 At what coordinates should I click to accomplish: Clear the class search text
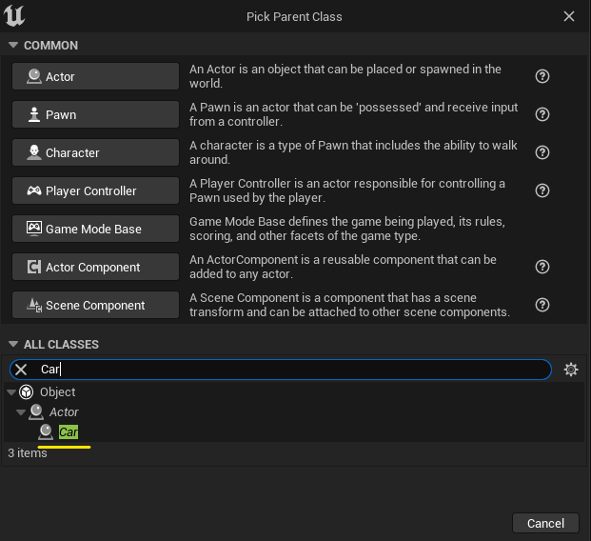[x=21, y=370]
